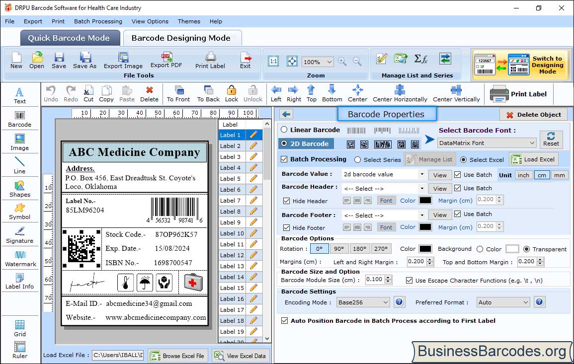Image resolution: width=574 pixels, height=364 pixels.
Task: Open the 100% zoom level dropdown
Action: click(318, 62)
